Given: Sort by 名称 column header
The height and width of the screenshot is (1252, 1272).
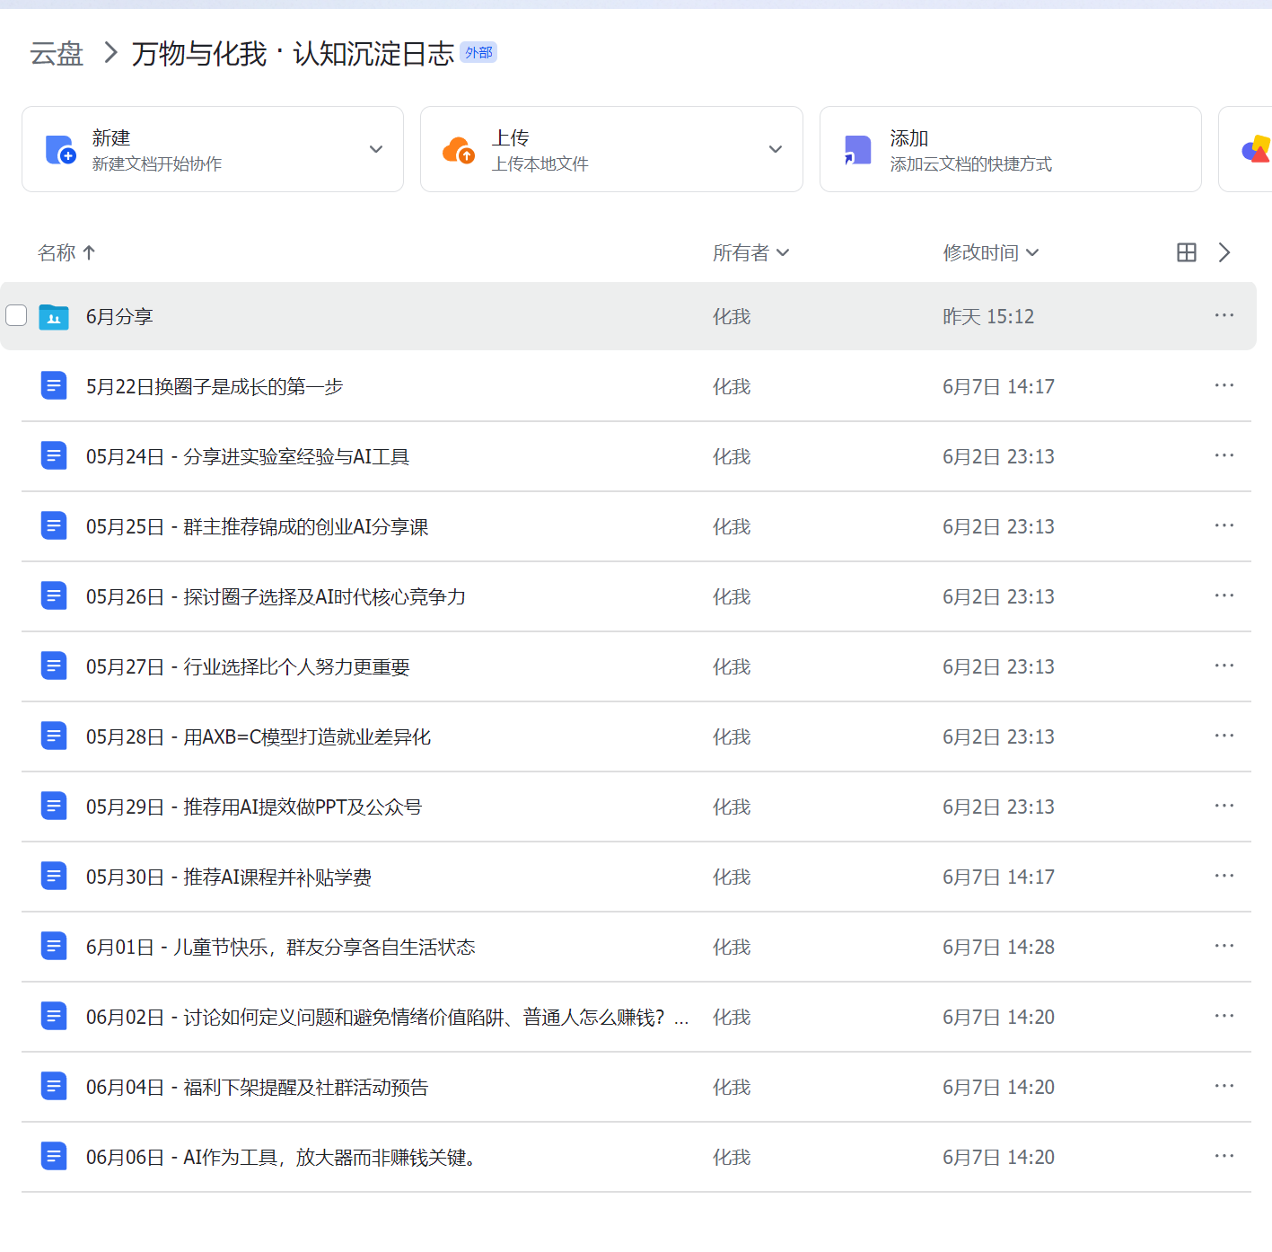Looking at the screenshot, I should pyautogui.click(x=66, y=252).
